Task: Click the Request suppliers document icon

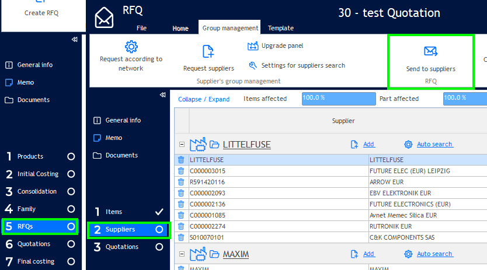Action: (208, 51)
